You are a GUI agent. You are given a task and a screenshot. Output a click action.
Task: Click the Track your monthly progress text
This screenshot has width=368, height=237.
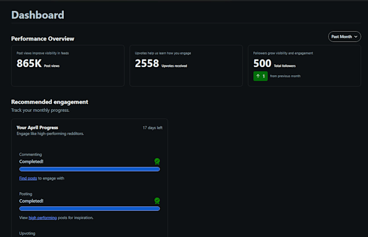40,110
